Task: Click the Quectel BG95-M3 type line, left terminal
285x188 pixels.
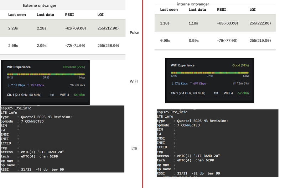Action: point(36,117)
